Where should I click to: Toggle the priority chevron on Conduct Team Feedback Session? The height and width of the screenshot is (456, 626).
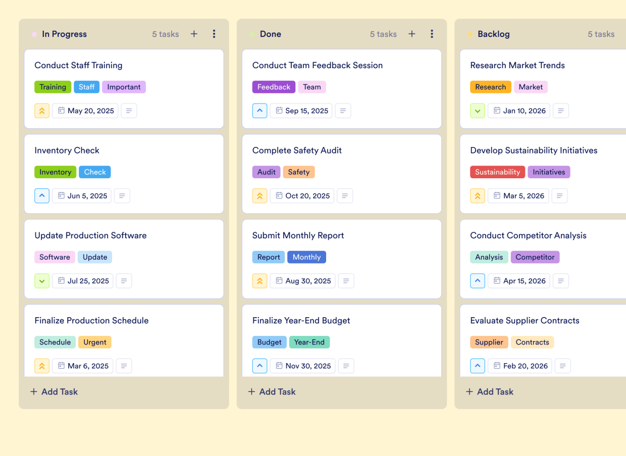259,111
